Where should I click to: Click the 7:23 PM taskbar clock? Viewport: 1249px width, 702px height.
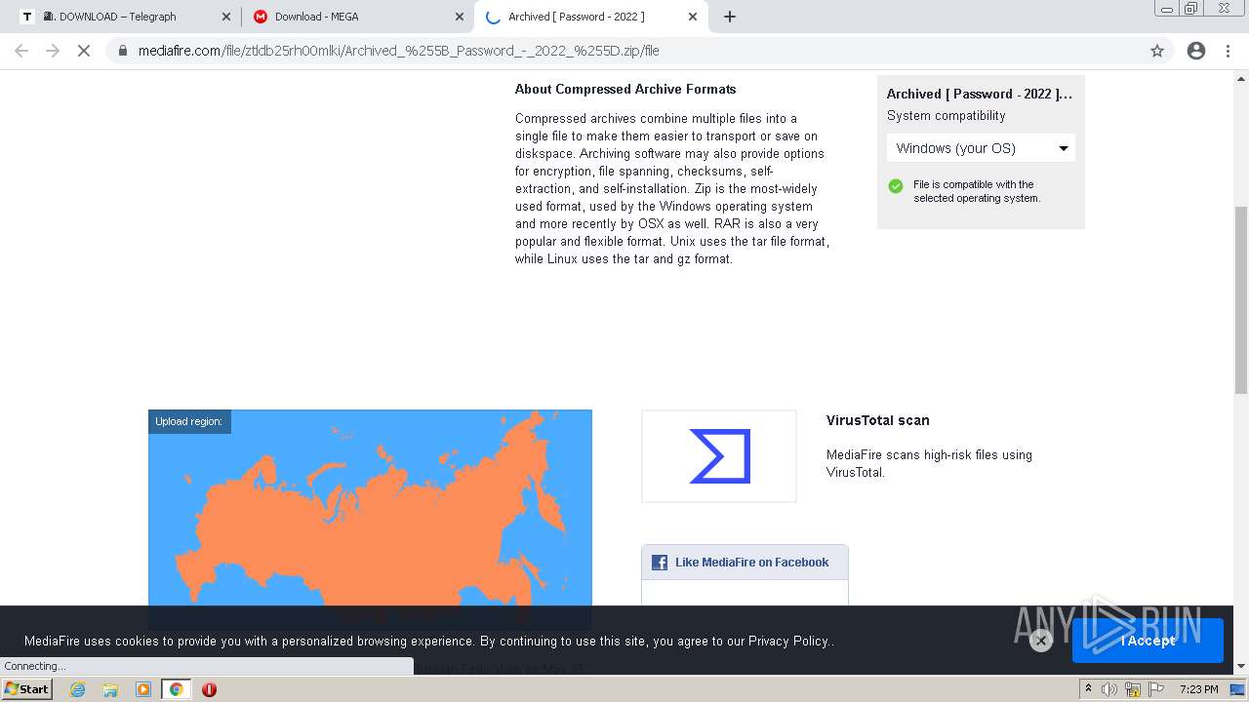[x=1198, y=689]
